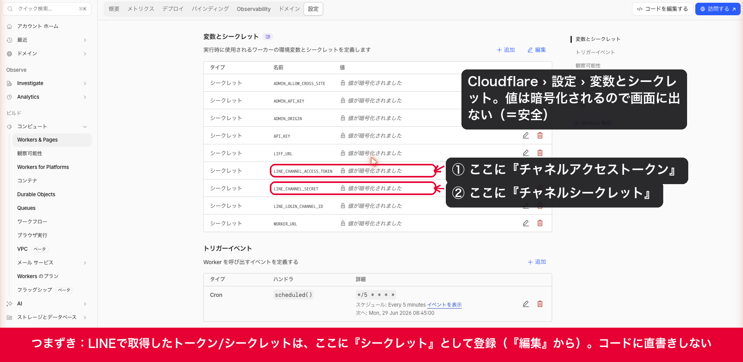This screenshot has height=362, width=743.
Task: Switch to the バインディング tab
Action: [210, 9]
